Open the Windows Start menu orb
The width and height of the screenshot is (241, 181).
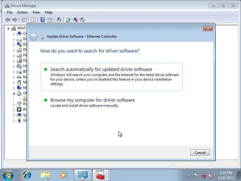pyautogui.click(x=8, y=175)
